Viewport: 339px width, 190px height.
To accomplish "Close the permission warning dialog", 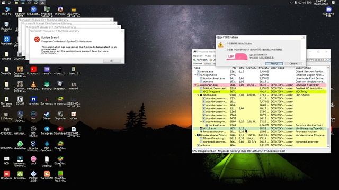I will click(304, 37).
